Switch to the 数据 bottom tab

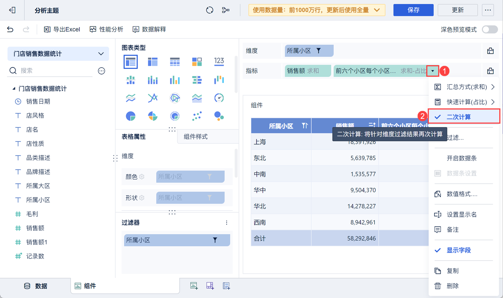(35, 286)
